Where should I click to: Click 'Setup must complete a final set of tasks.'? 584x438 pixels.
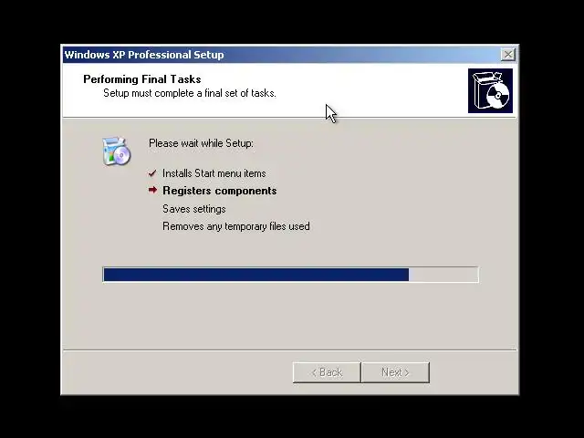(x=190, y=93)
